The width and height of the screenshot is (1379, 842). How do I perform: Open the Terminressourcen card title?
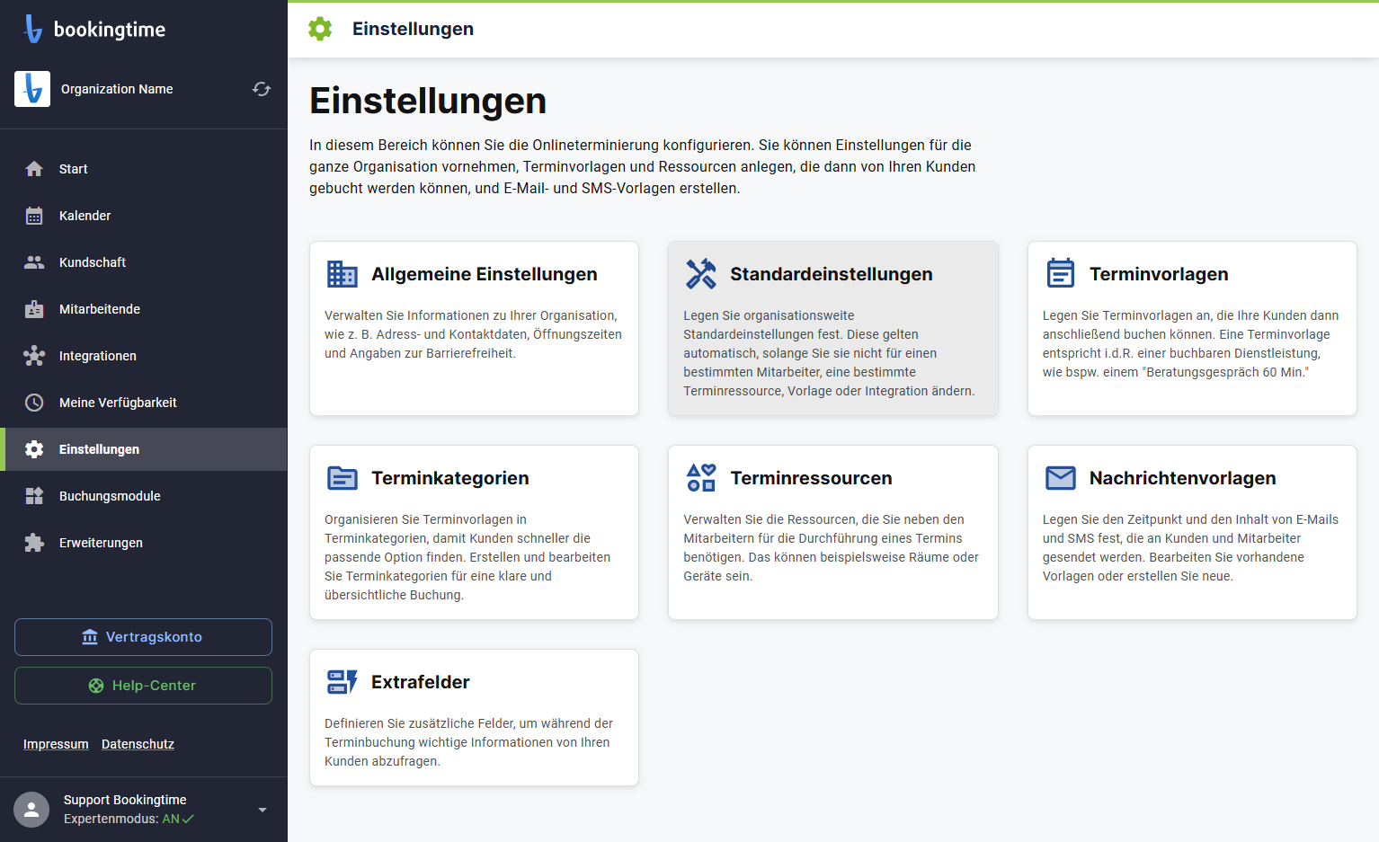click(x=811, y=478)
